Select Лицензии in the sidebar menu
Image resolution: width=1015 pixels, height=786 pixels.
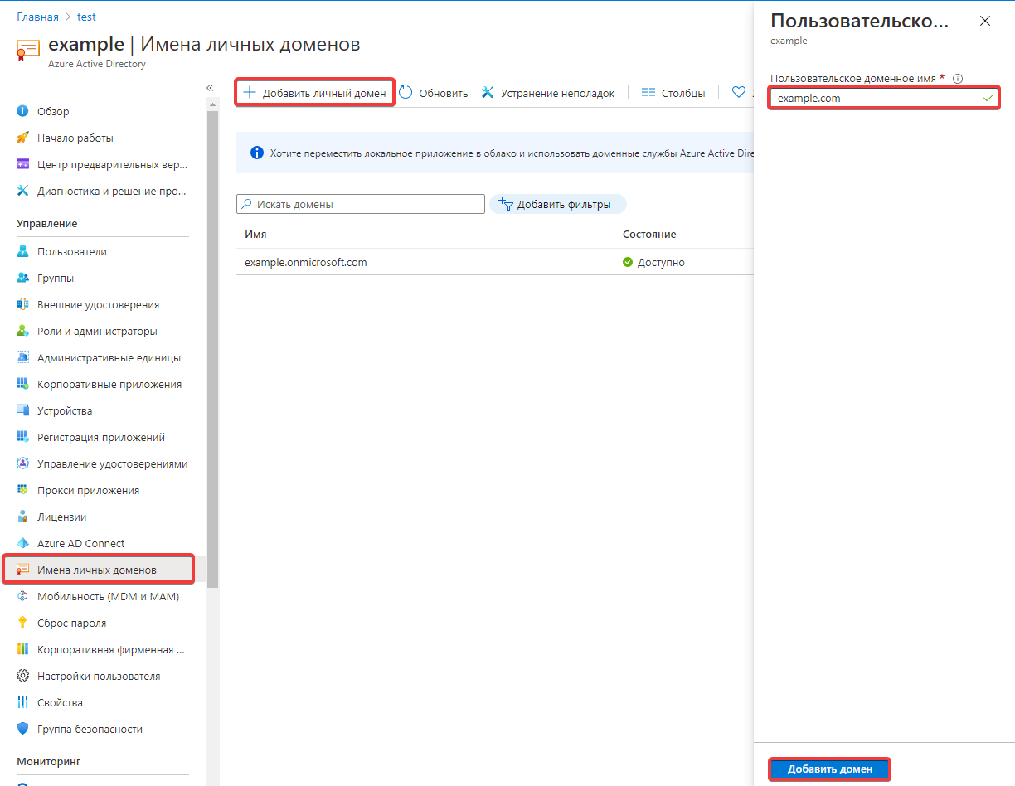61,517
